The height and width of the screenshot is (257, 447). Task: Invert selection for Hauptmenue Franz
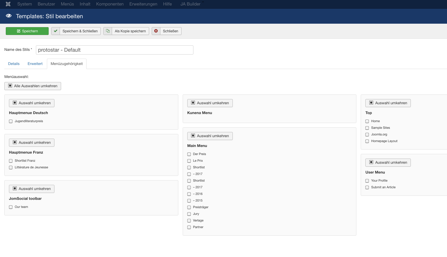32,143
